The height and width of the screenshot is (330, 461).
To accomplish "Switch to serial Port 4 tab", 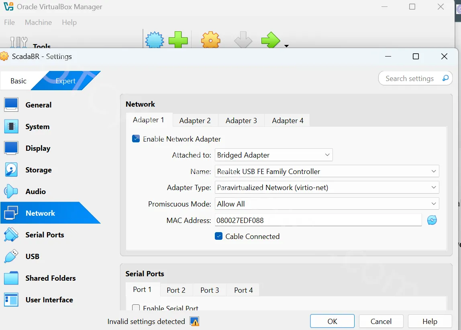I will click(243, 290).
